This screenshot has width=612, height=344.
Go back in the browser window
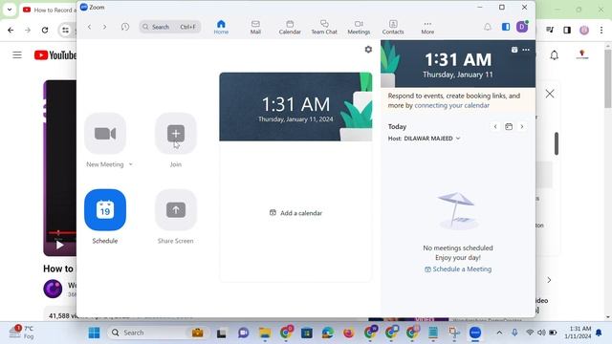click(11, 30)
